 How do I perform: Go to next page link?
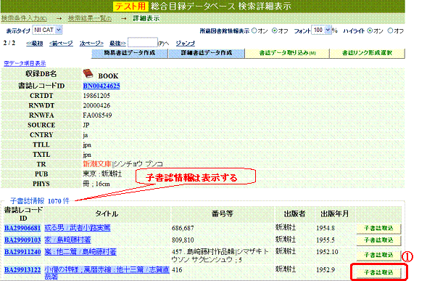(x=91, y=43)
